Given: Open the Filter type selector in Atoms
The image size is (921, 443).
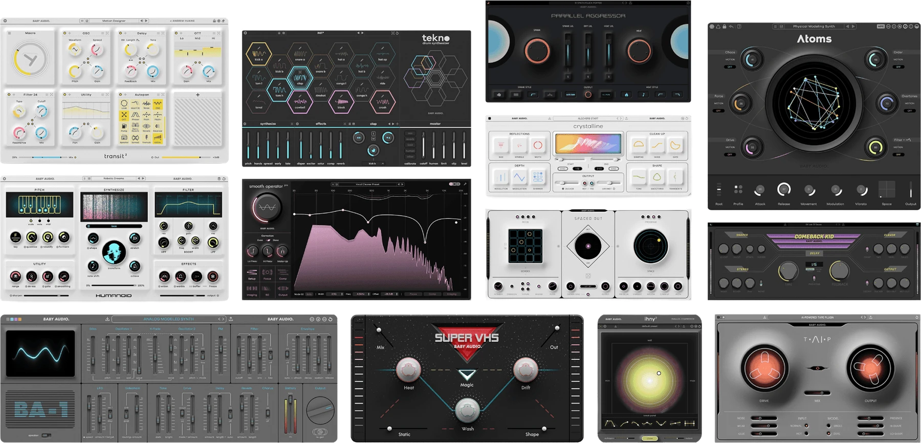Looking at the screenshot, I should pyautogui.click(x=903, y=139).
